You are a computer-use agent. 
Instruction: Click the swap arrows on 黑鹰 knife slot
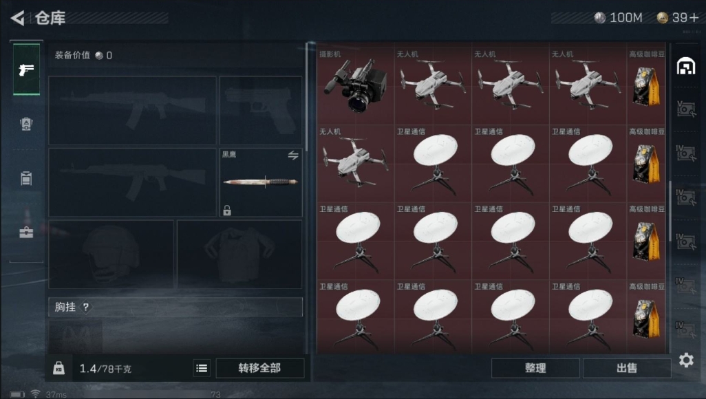pyautogui.click(x=293, y=155)
